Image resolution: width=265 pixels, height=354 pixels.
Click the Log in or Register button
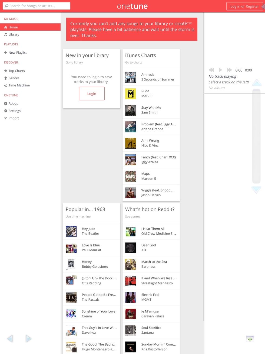click(x=245, y=6)
